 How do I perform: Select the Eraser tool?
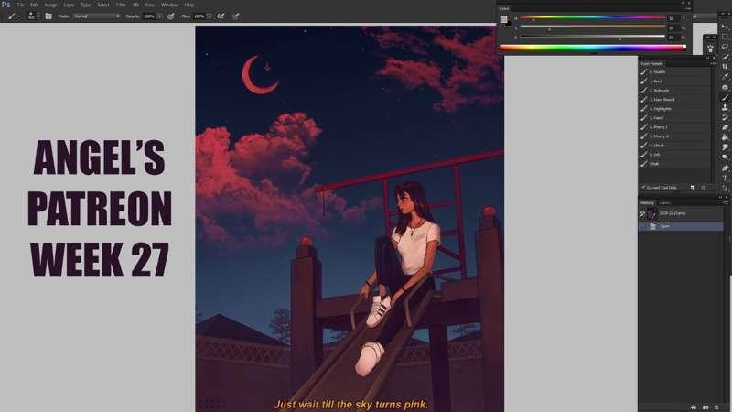[725, 127]
